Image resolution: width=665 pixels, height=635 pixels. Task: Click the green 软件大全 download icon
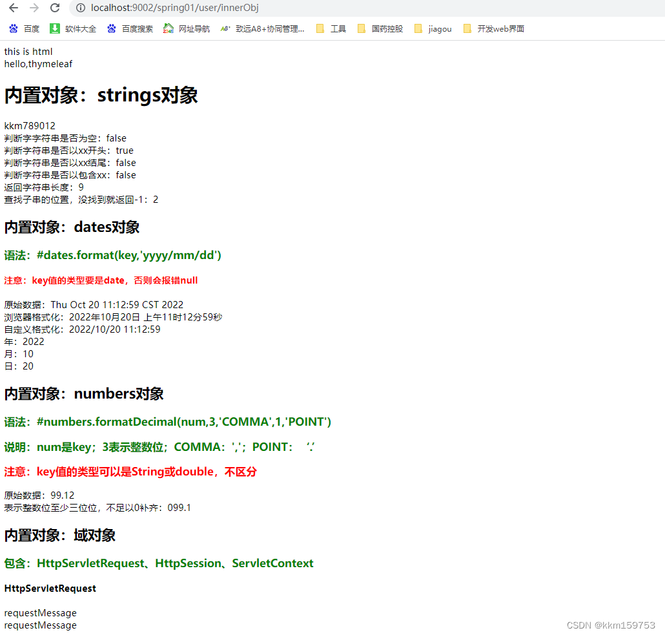pyautogui.click(x=54, y=28)
